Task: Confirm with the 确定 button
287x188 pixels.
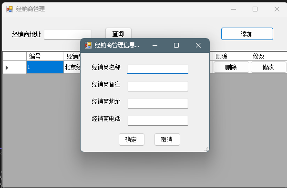Action: point(132,139)
